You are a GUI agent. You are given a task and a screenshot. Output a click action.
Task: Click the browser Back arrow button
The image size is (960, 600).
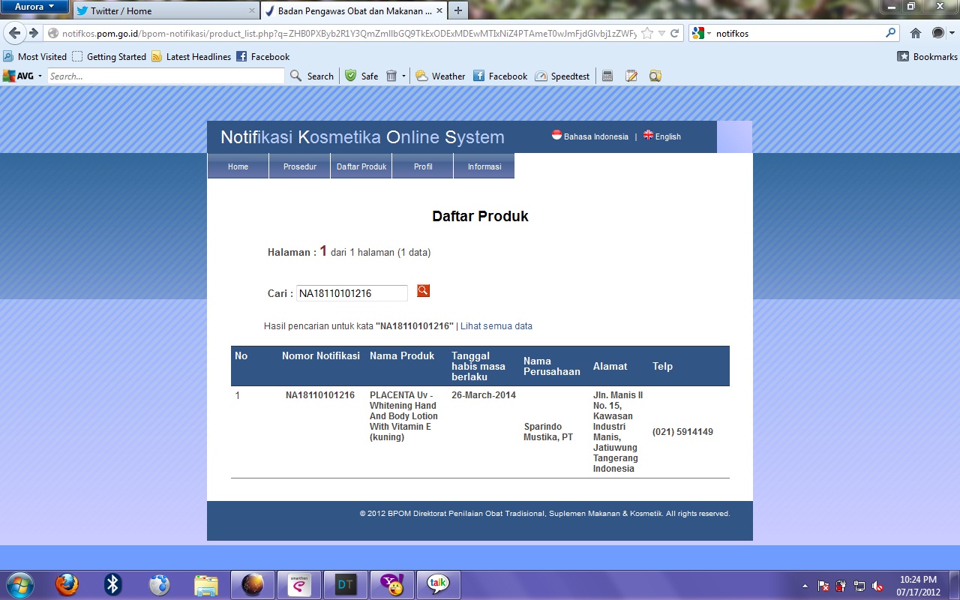coord(15,33)
